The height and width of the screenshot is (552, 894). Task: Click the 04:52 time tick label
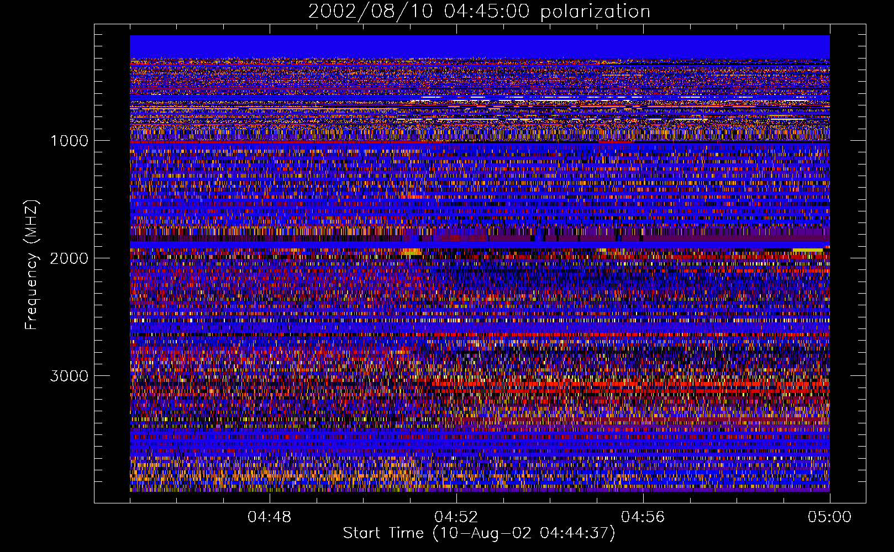click(x=456, y=517)
